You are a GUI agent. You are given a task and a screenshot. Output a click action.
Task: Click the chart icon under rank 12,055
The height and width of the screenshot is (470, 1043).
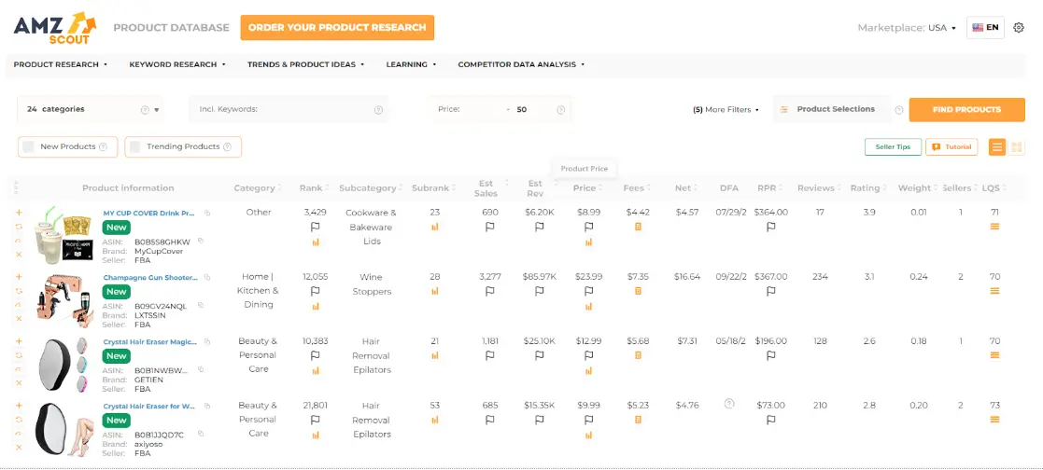point(316,307)
